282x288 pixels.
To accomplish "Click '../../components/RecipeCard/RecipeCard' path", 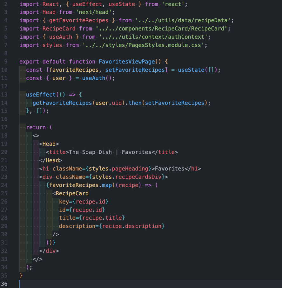I will [x=162, y=29].
